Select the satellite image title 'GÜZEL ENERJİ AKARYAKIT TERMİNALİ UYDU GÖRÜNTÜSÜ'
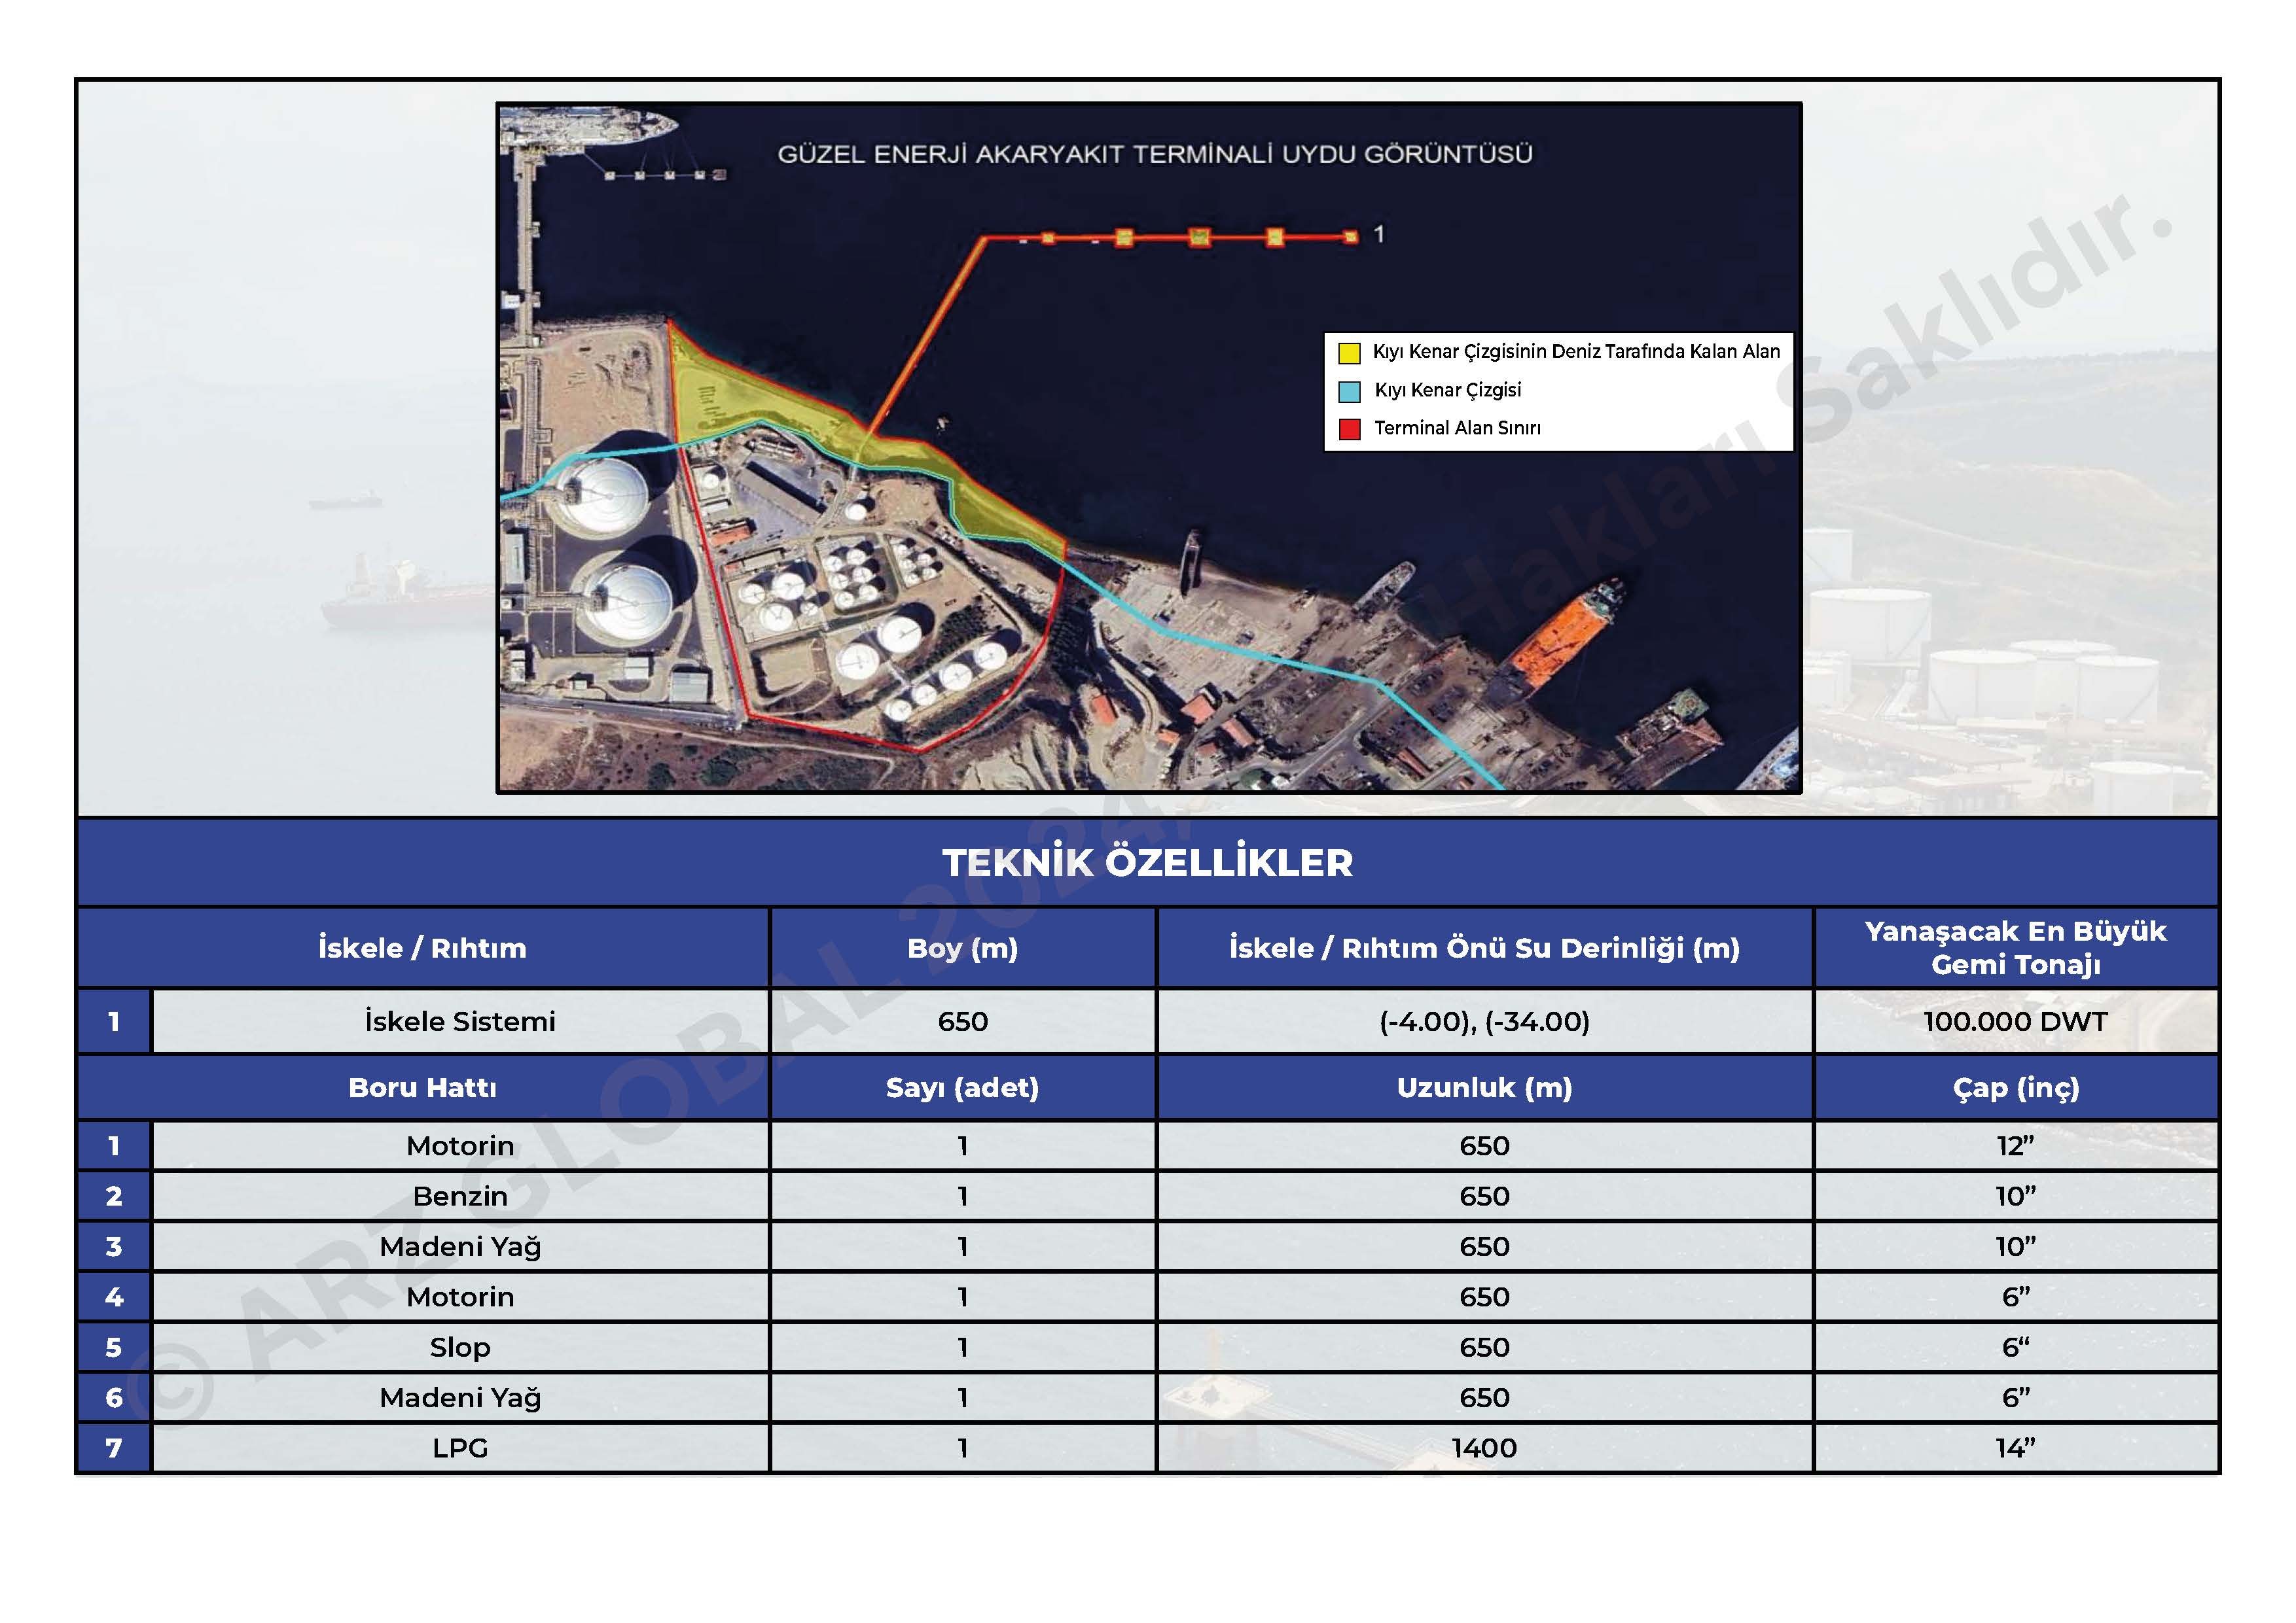Viewport: 2296px width, 1623px height. coord(1155,154)
